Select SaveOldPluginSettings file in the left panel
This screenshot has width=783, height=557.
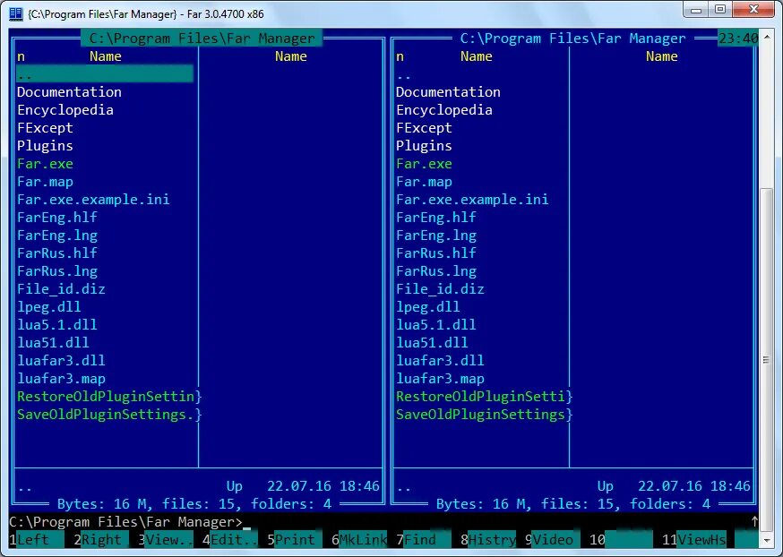coord(109,415)
